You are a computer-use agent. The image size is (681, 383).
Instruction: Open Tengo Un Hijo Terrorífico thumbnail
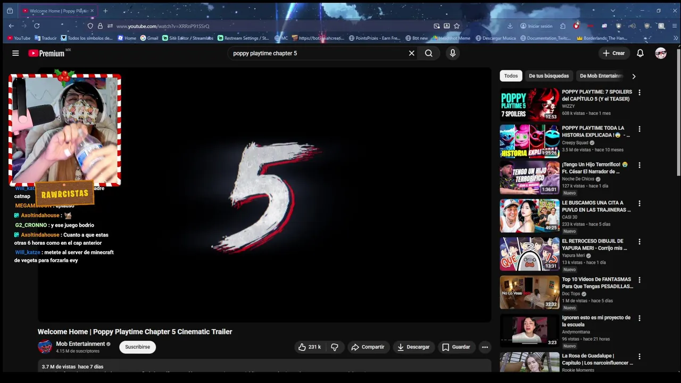[529, 177]
